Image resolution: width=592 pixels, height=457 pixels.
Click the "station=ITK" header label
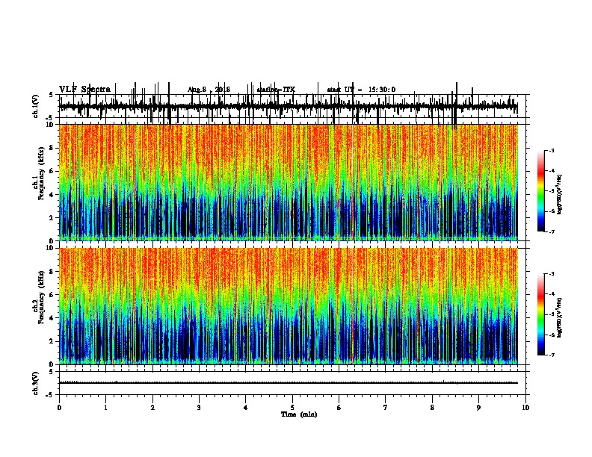click(x=276, y=90)
